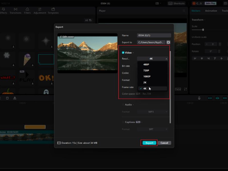Click the Rotate value field

(211, 51)
